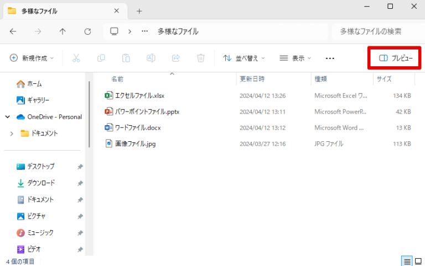Viewport: 425px width, 266px height.
Task: Go up one folder with Up arrow
Action: 63,31
